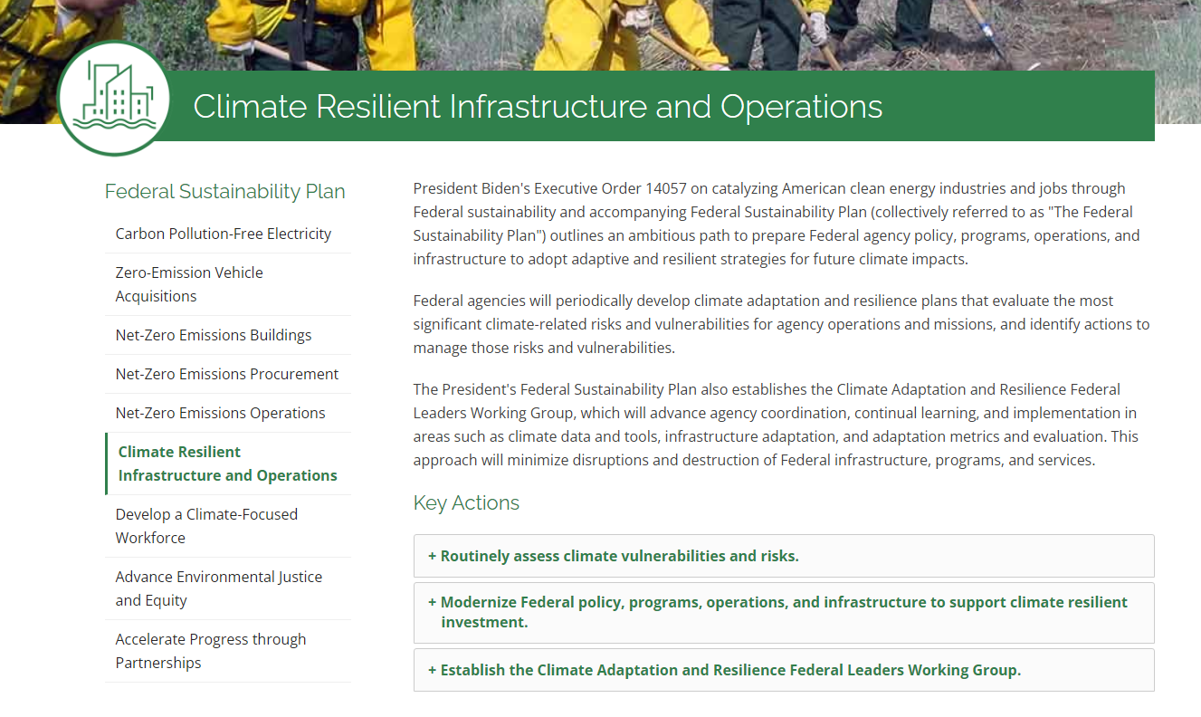Expand 'Establish the Climate Adaptation' Working Group section
This screenshot has height=717, width=1201.
[x=784, y=670]
